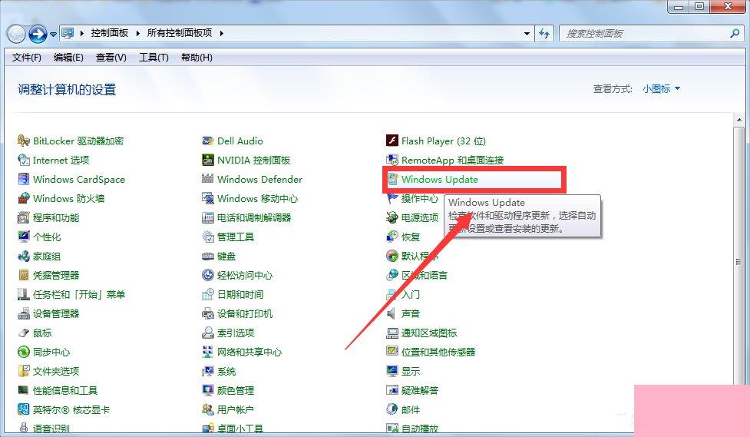
Task: Open Windows Update link
Action: click(x=440, y=180)
